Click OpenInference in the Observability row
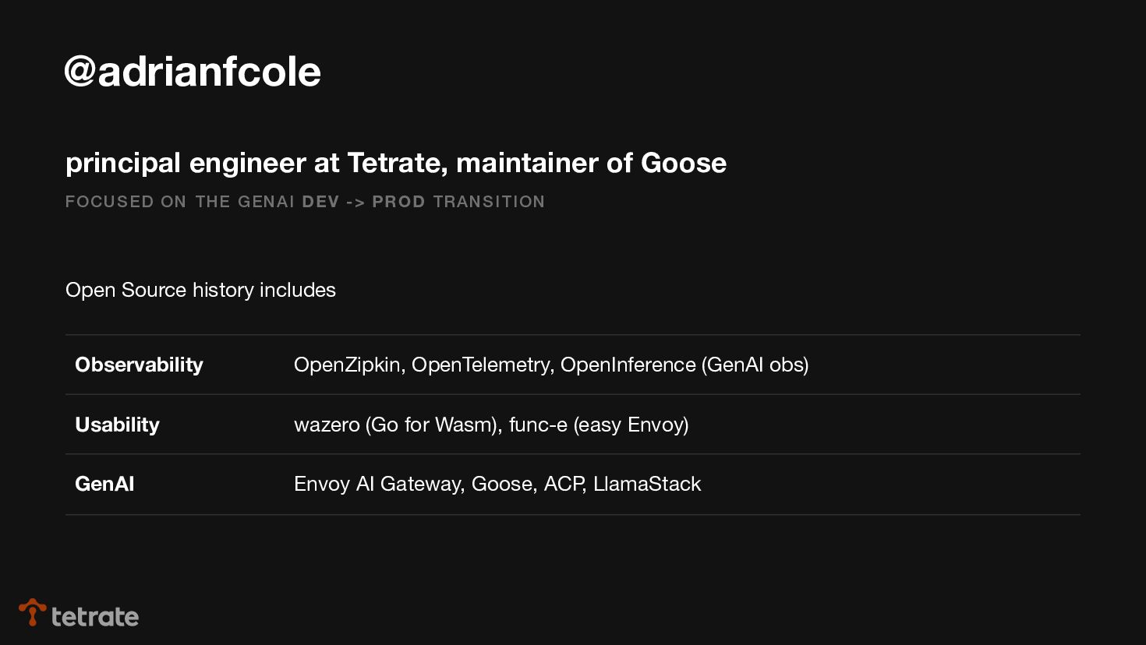The height and width of the screenshot is (645, 1146). [x=628, y=365]
